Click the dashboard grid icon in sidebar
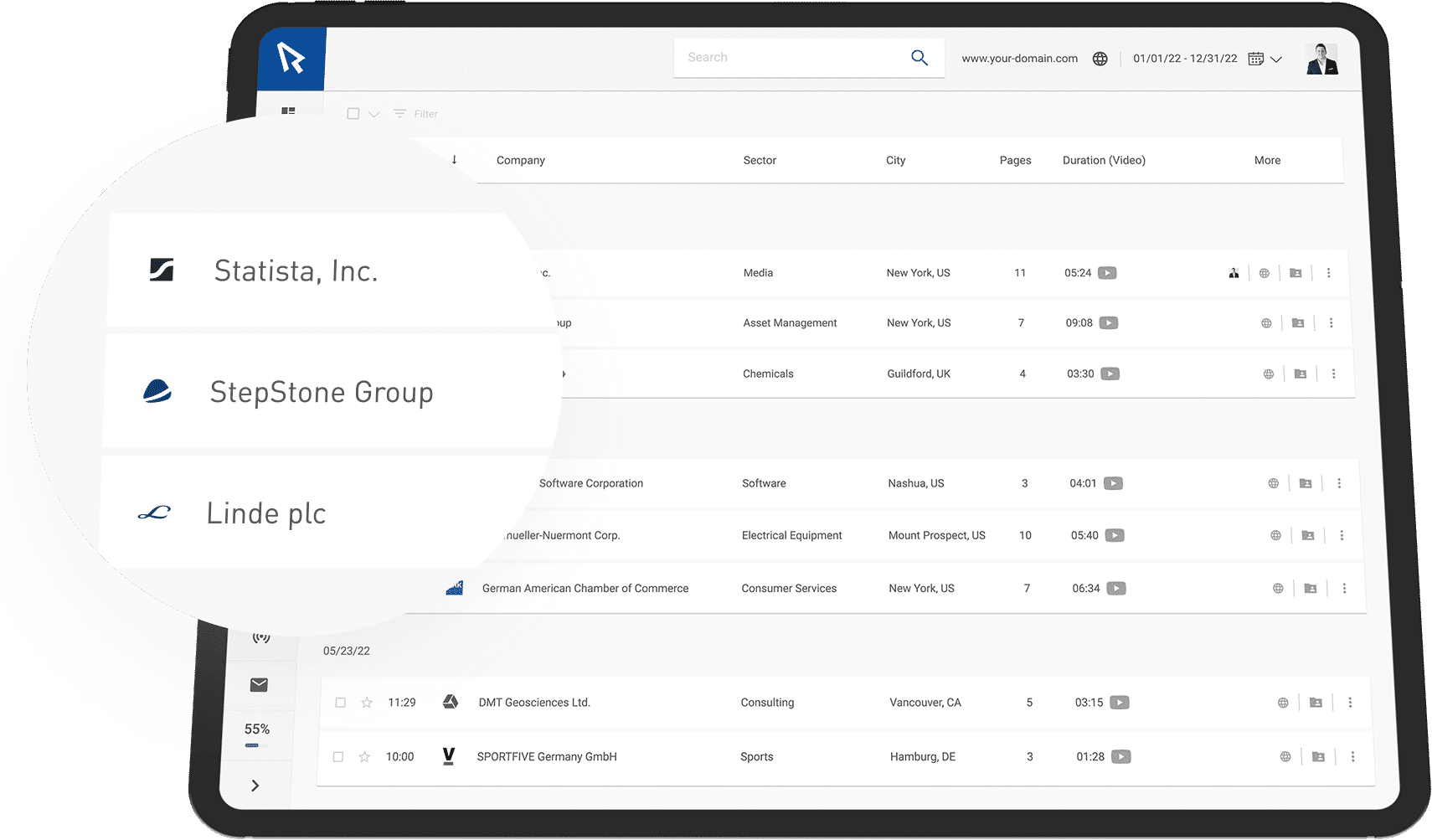 point(288,111)
